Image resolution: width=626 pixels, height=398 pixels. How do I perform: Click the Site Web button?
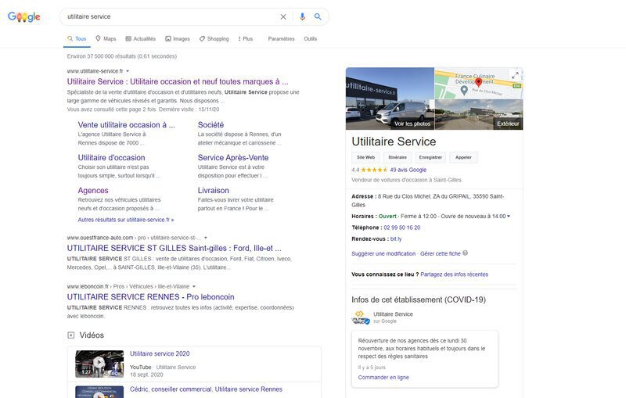[365, 157]
